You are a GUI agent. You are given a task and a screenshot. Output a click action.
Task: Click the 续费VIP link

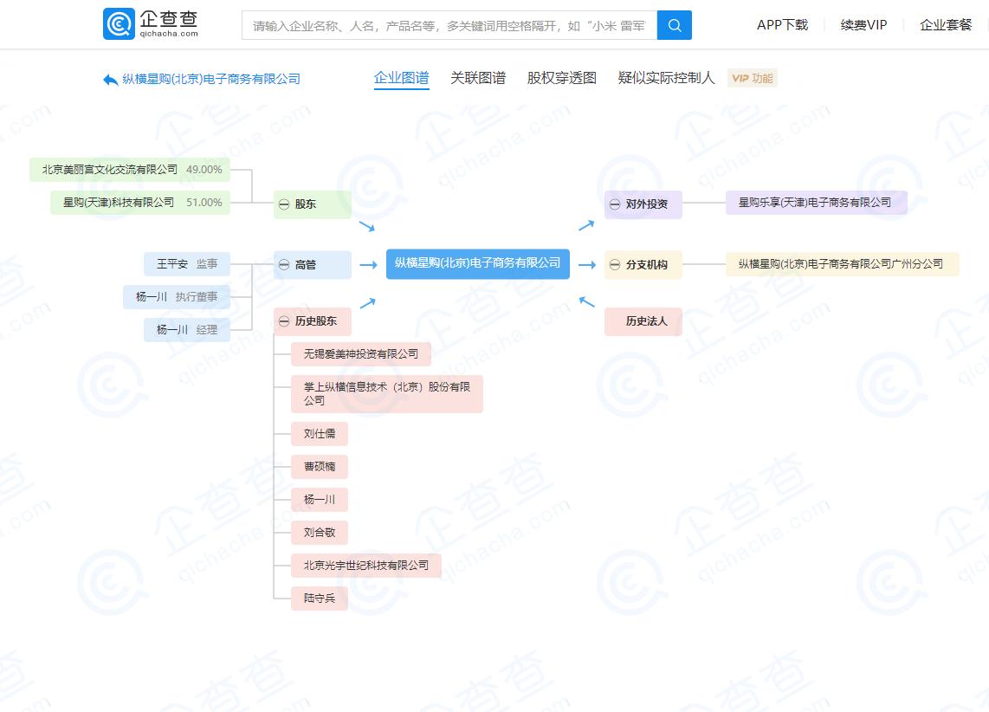(x=863, y=25)
